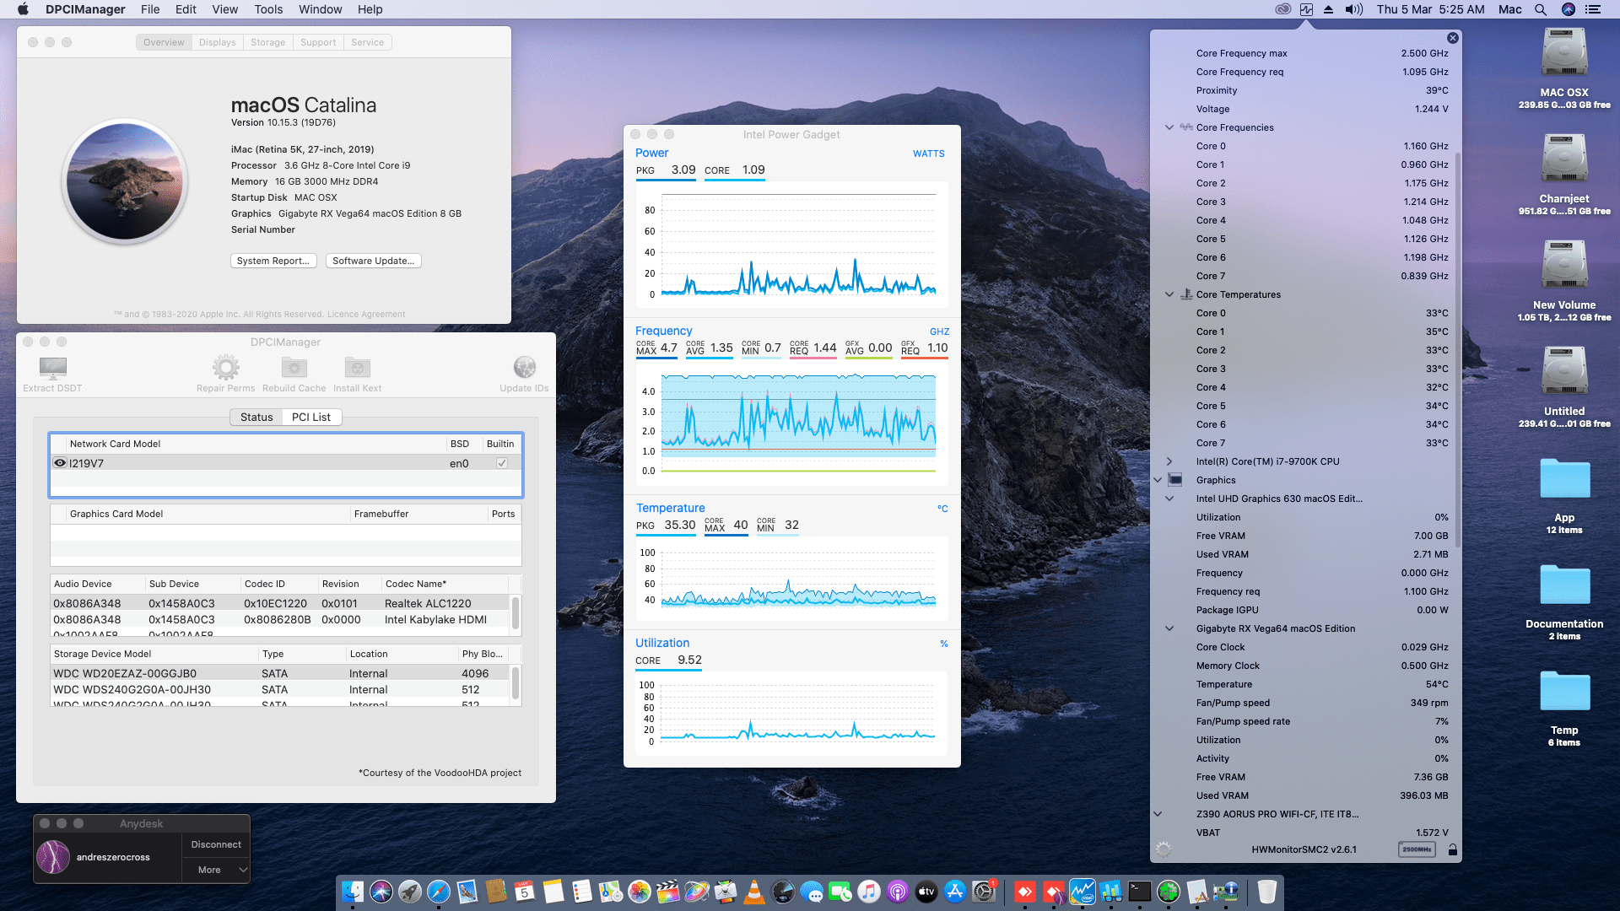Expand the Intel Core i7-9700K CPU entry

click(1169, 461)
